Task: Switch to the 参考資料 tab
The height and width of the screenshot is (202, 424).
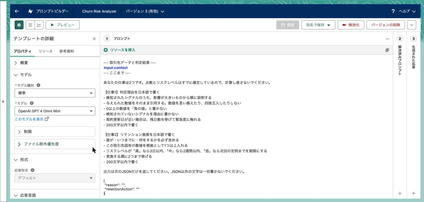Action: [67, 51]
